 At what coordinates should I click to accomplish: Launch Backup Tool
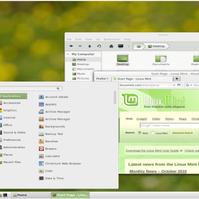pyautogui.click(x=51, y=134)
